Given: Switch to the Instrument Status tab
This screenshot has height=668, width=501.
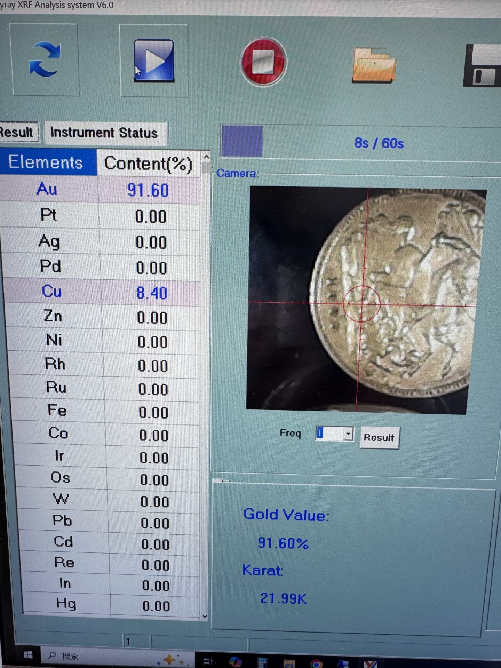Looking at the screenshot, I should pyautogui.click(x=104, y=133).
